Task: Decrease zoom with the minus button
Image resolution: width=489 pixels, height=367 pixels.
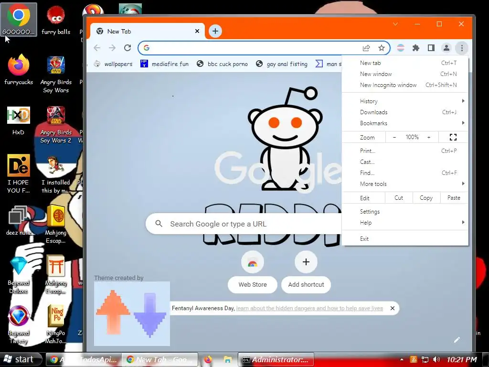Action: [x=394, y=137]
